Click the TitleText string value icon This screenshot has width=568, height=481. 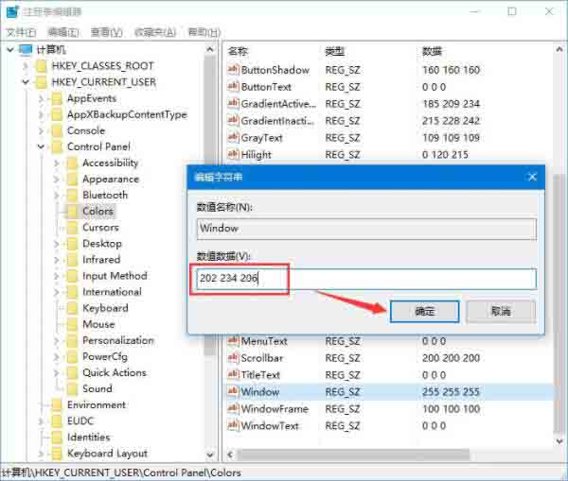point(233,374)
